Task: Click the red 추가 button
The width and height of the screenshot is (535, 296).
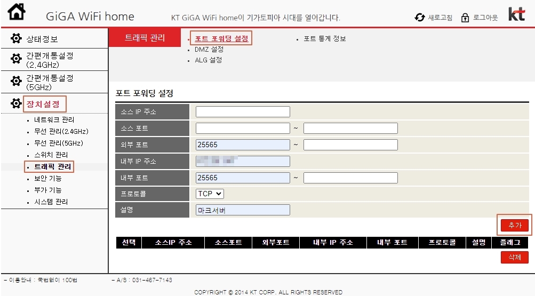Action: click(515, 225)
